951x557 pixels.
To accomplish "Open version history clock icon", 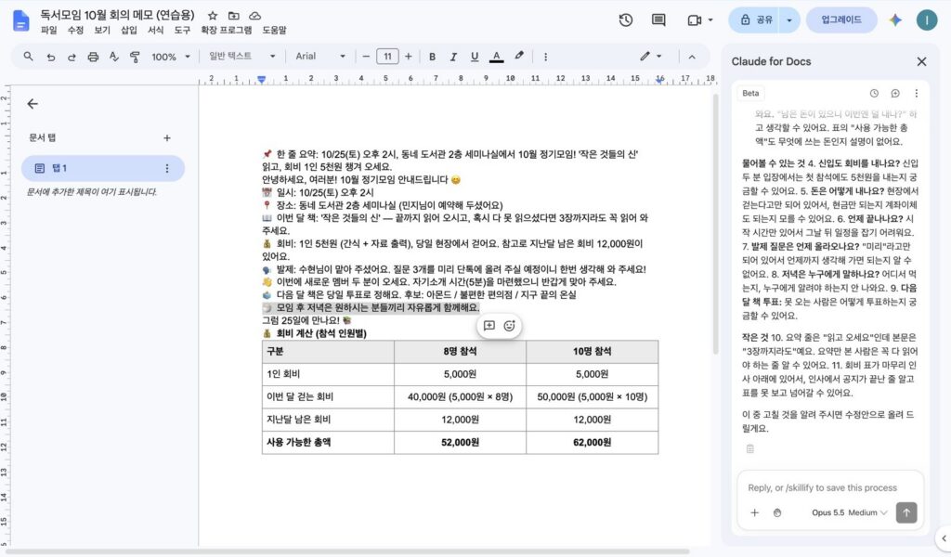I will tap(626, 20).
